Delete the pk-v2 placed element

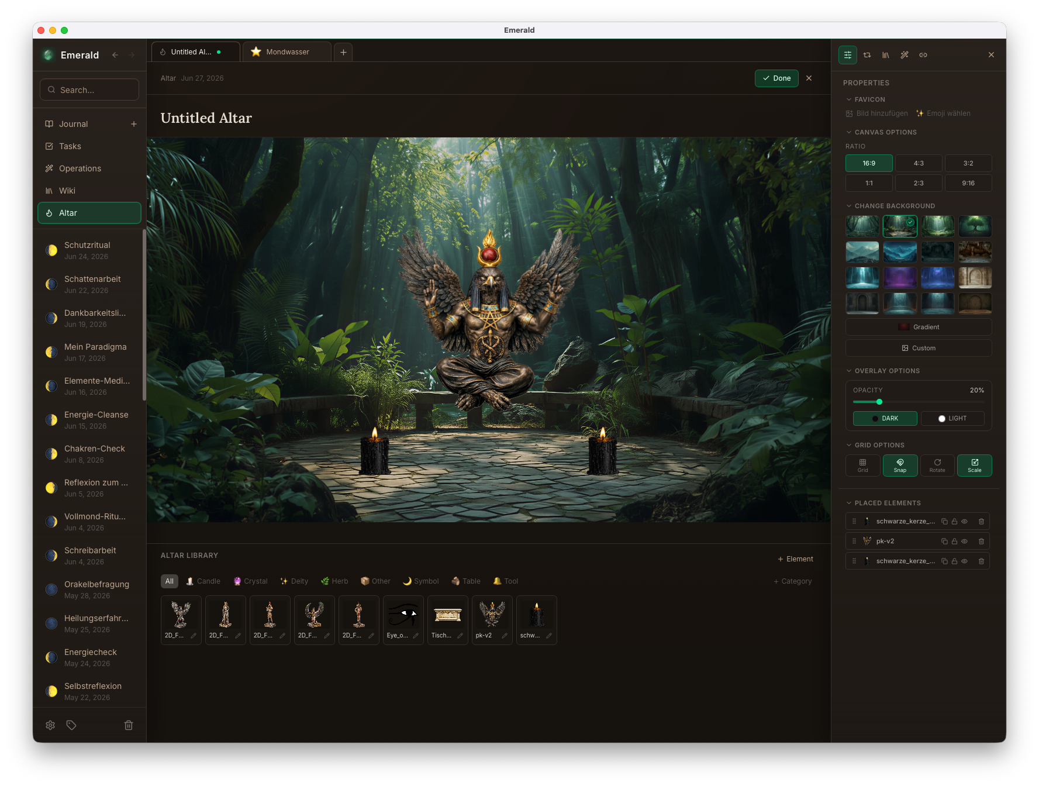[982, 542]
